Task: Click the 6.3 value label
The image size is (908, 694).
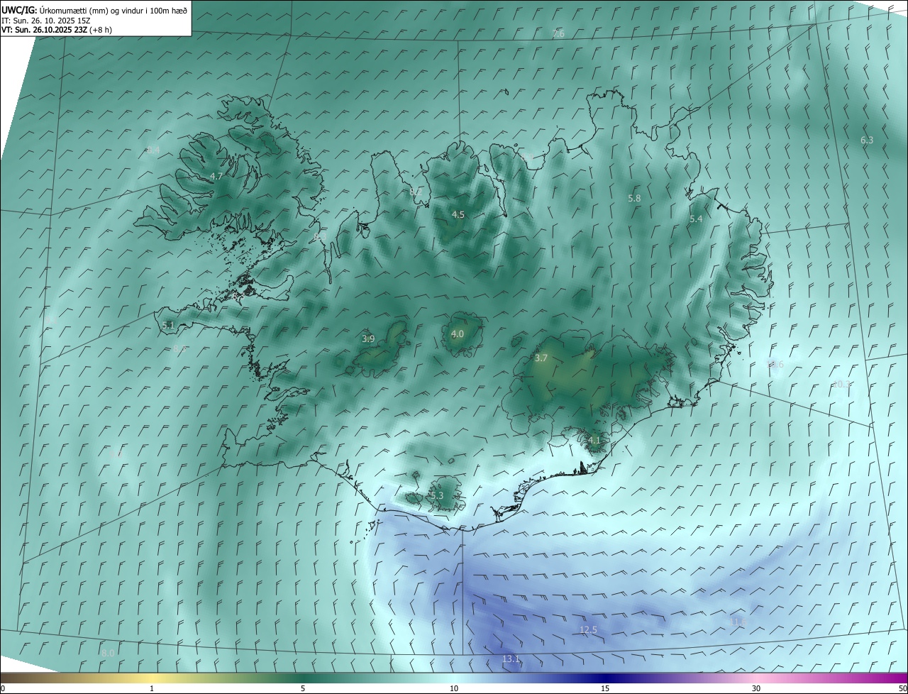Action: 867,141
